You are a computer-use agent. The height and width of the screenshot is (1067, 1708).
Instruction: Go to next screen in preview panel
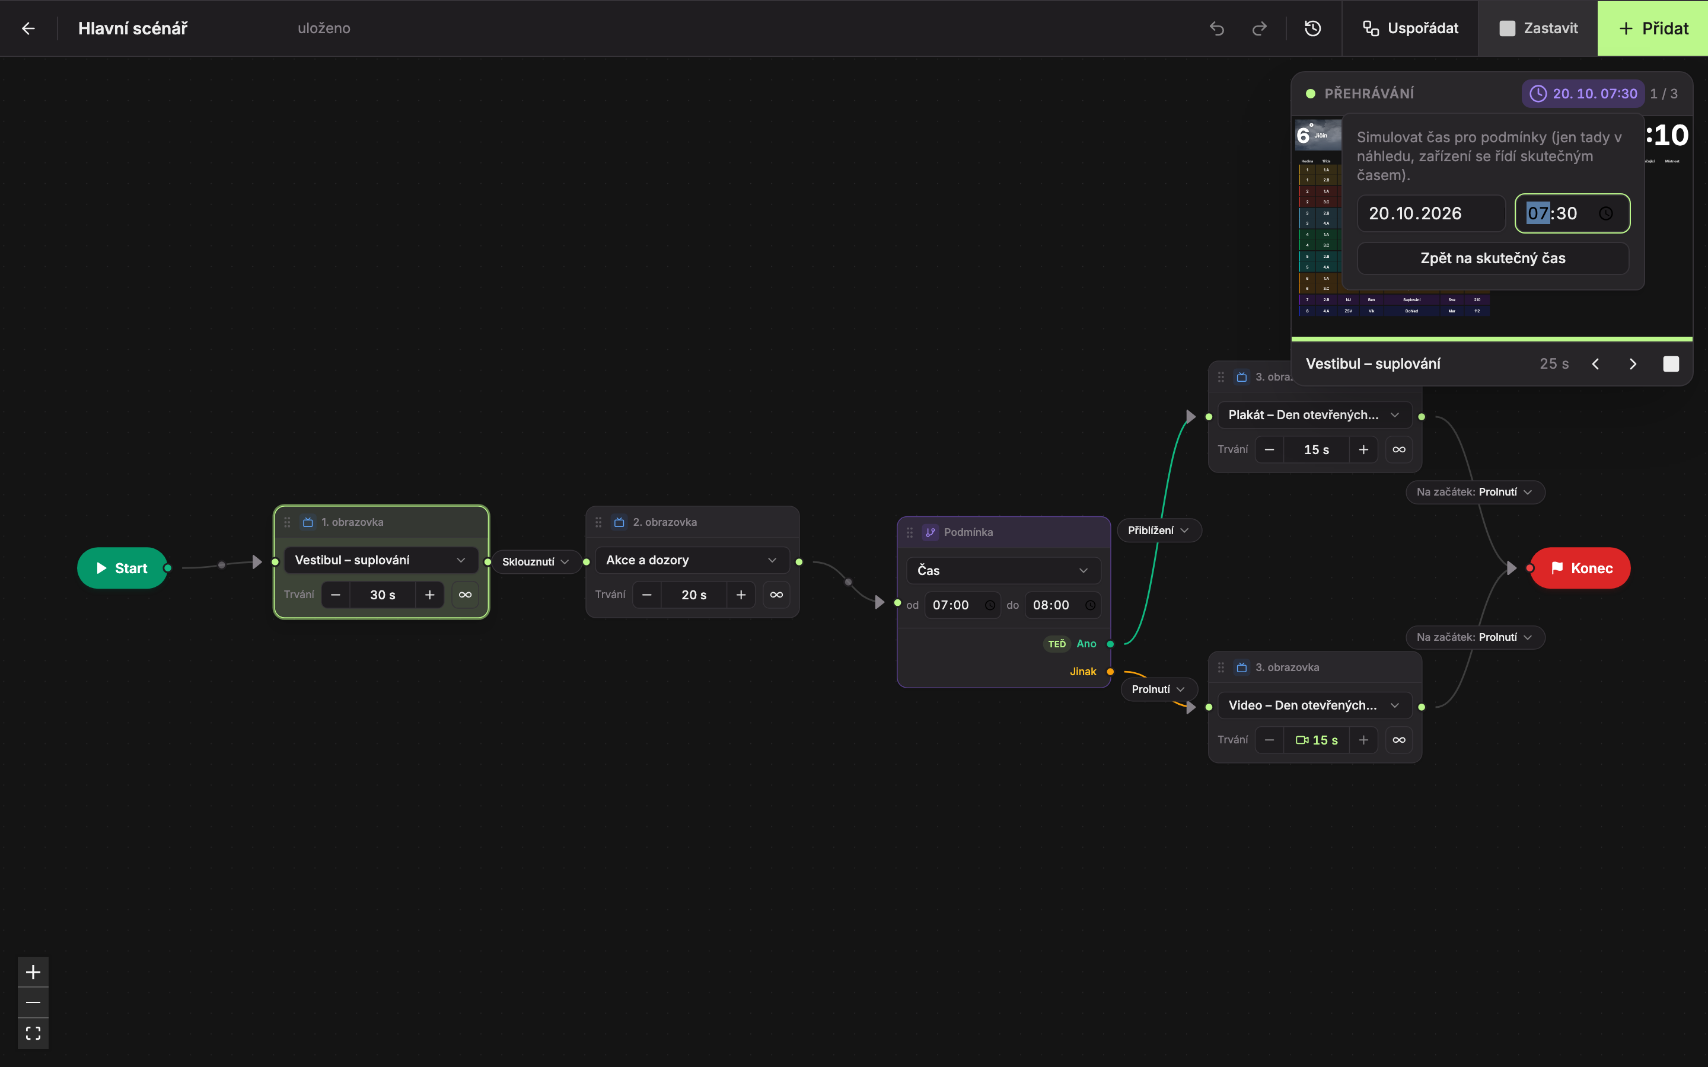click(x=1633, y=364)
